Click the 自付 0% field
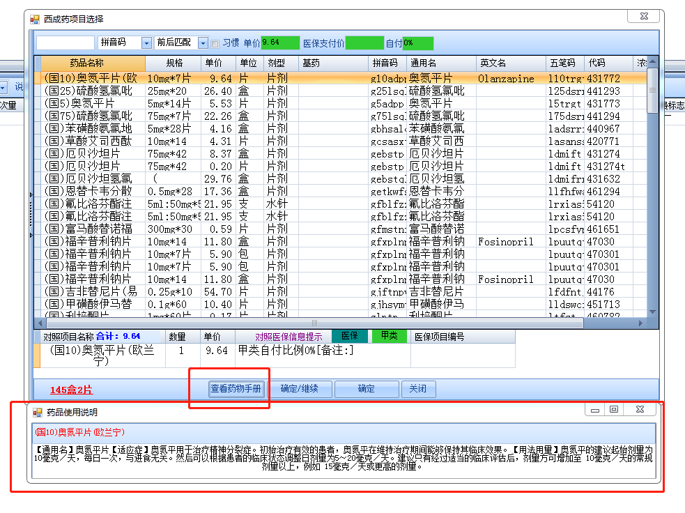The width and height of the screenshot is (685, 513). coord(417,43)
